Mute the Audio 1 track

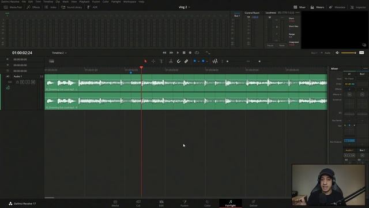pyautogui.click(x=33, y=82)
